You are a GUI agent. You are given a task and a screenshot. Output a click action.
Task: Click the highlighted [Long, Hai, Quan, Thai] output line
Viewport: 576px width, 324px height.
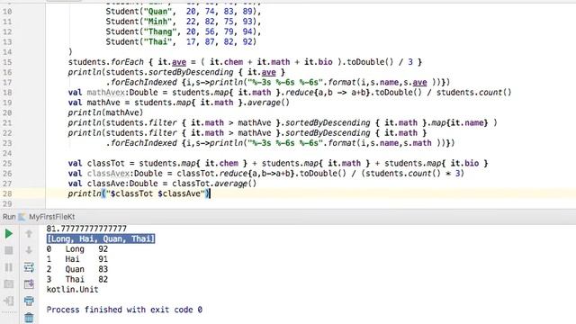point(101,238)
